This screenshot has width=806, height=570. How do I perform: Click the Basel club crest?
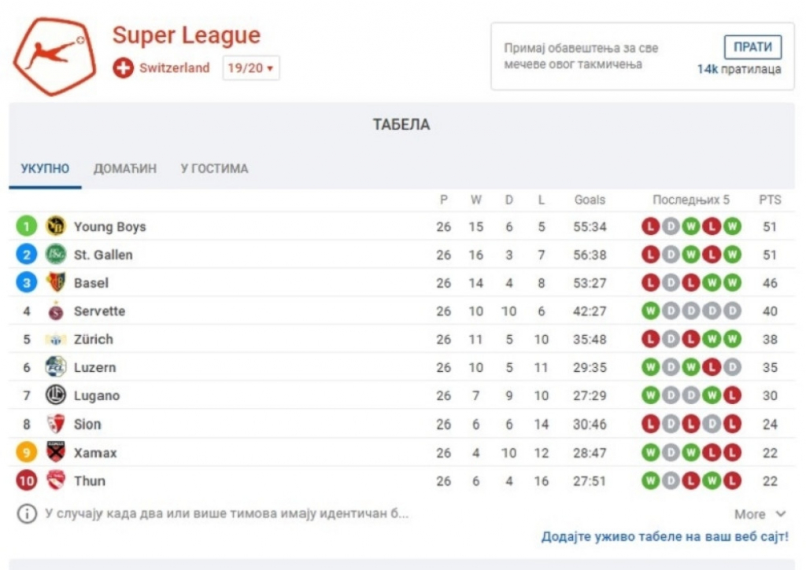pyautogui.click(x=55, y=283)
